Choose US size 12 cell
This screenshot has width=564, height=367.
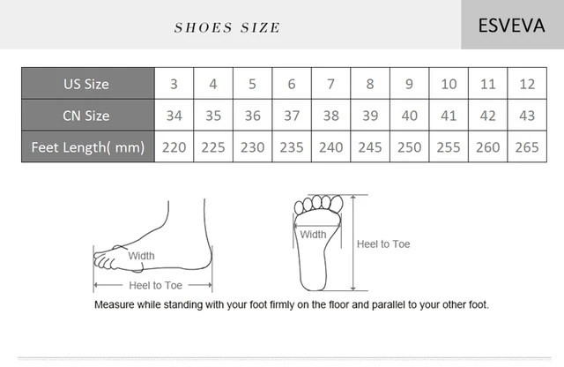pyautogui.click(x=527, y=84)
